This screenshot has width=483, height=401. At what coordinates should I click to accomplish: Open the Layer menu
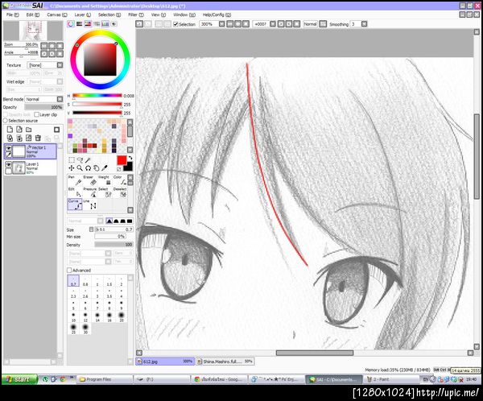(x=83, y=14)
